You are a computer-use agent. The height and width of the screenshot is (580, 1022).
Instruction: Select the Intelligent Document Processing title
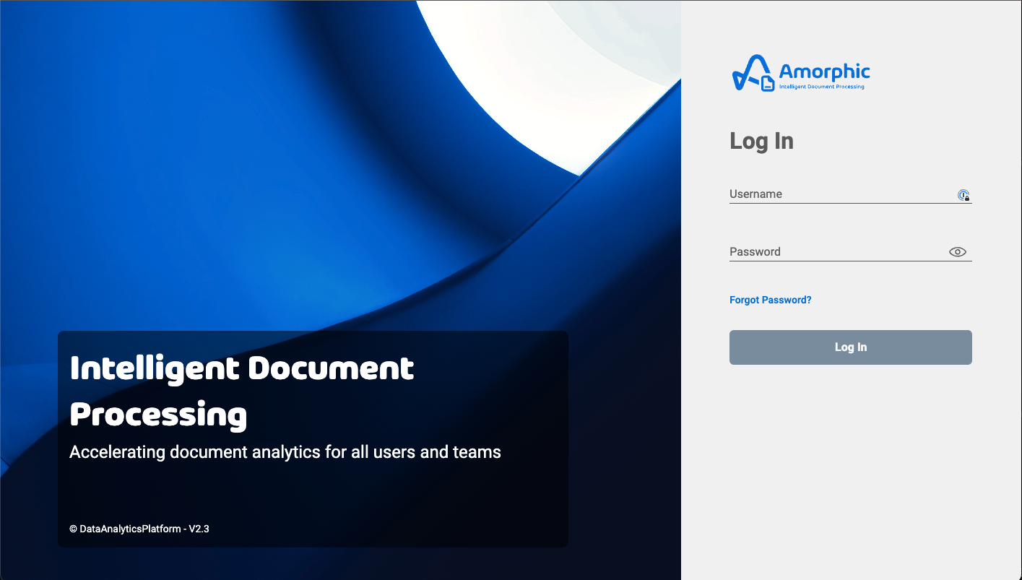click(x=241, y=390)
